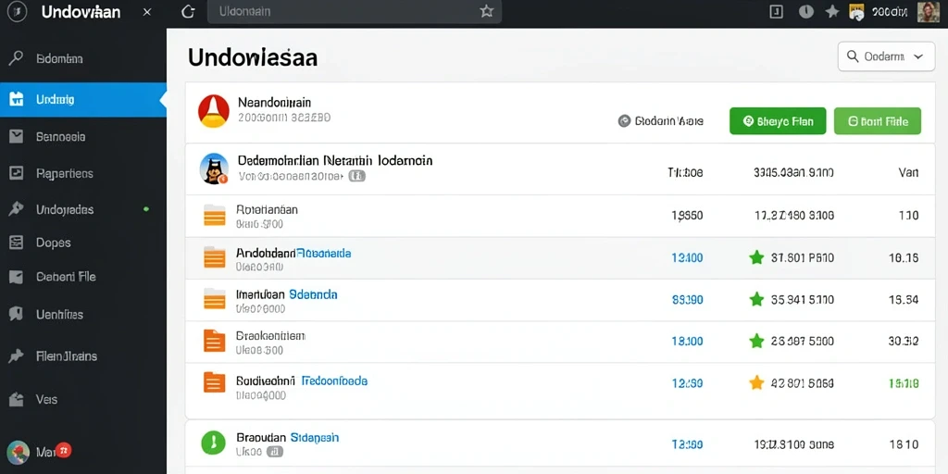Open the Ooderm search dropdown
The height and width of the screenshot is (474, 948).
pos(886,56)
